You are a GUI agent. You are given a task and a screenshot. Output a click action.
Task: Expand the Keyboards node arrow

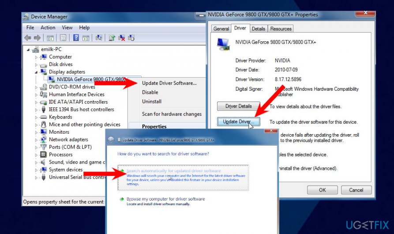(x=36, y=117)
